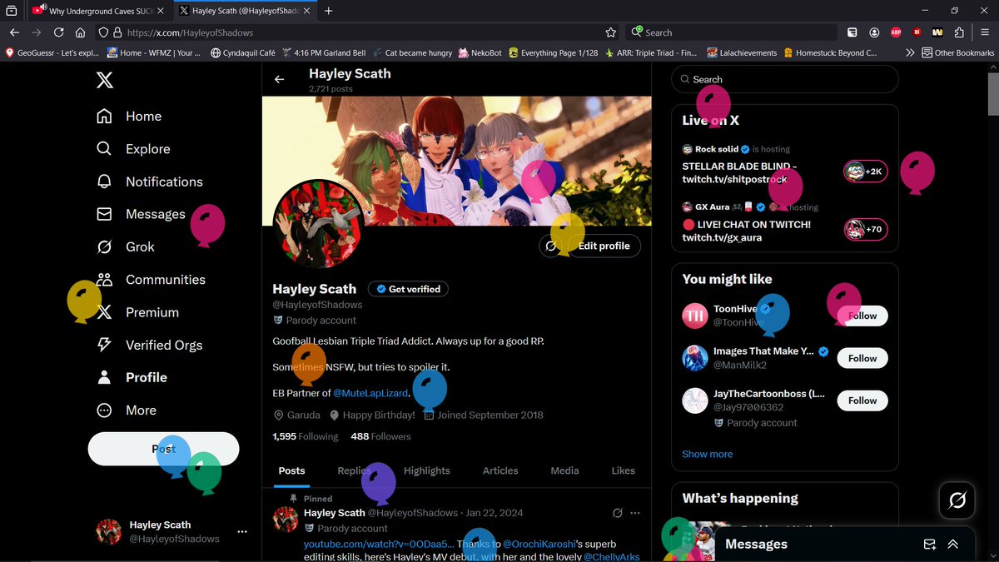Compose a new message in Messages drawer

(930, 544)
